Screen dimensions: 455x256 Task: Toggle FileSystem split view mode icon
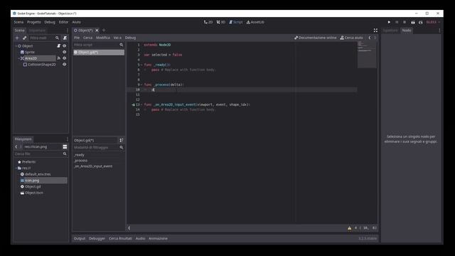pos(65,146)
